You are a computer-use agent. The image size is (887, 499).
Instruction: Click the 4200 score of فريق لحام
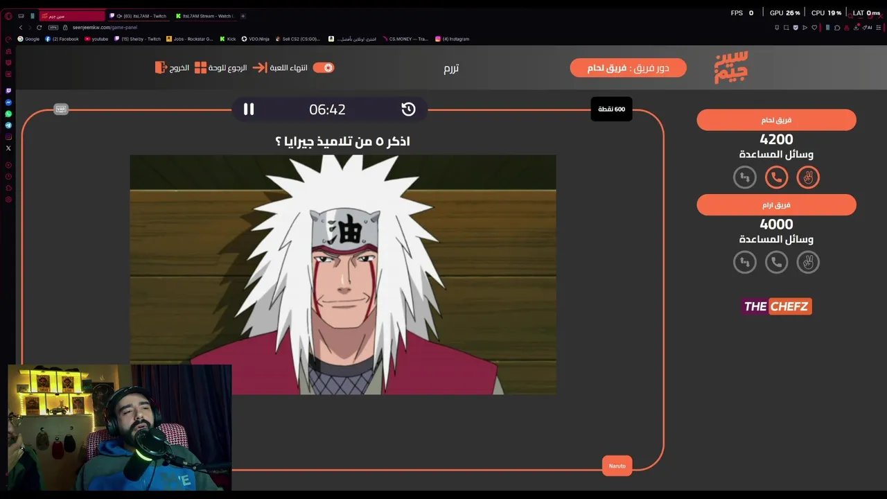776,139
